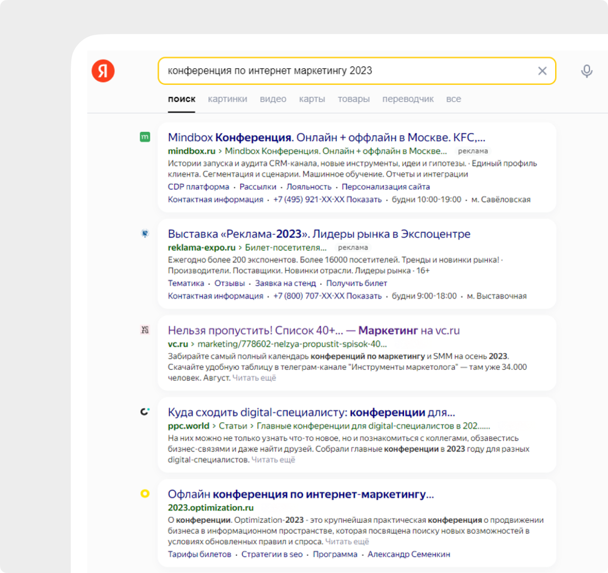Screen dimensions: 608x573
Task: Open Рассылки sitelink
Action: (x=258, y=187)
